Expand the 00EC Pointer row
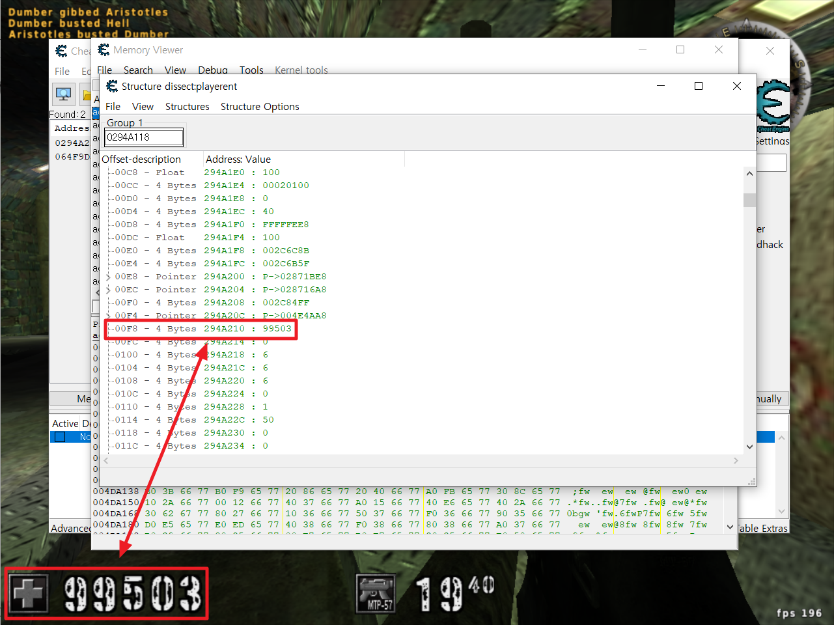 click(108, 290)
